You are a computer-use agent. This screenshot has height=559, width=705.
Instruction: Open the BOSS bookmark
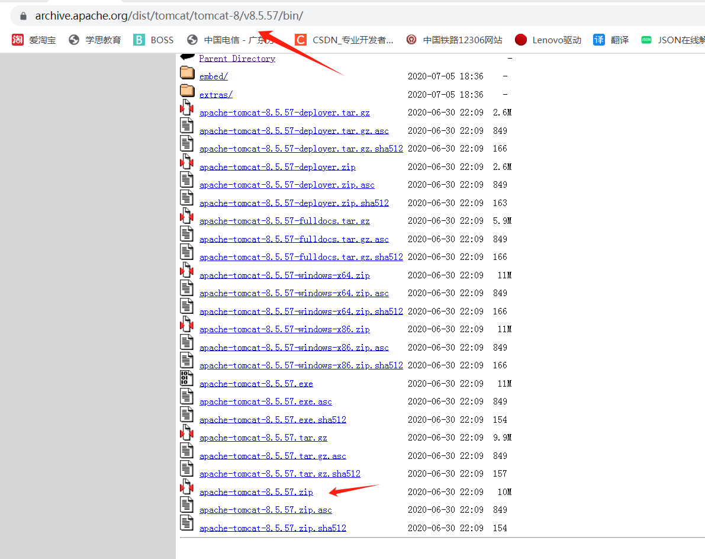pyautogui.click(x=153, y=40)
